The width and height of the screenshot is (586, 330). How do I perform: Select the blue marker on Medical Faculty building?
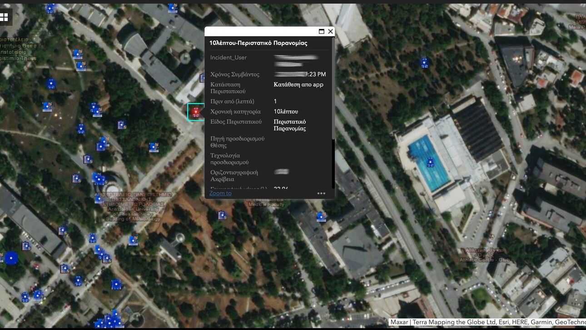tap(321, 217)
